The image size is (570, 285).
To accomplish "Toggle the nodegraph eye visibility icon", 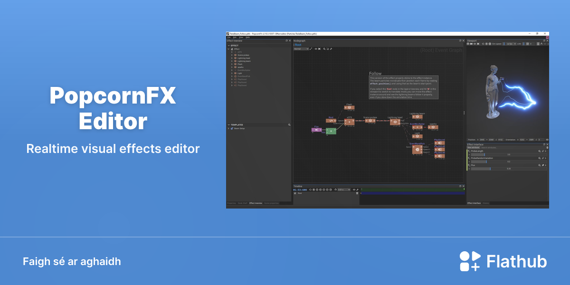I will point(316,49).
